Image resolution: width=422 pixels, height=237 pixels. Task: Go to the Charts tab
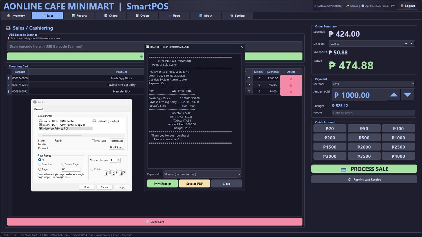111,15
